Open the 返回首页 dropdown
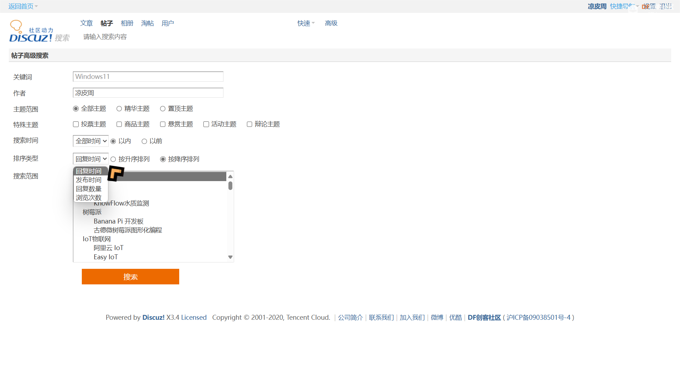The image size is (680, 382). pos(23,6)
